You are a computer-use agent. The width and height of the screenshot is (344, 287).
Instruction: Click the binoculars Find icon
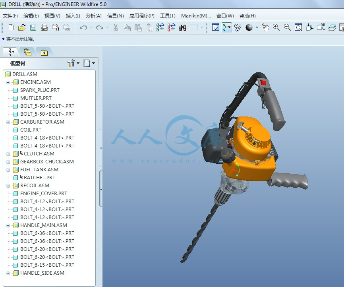183,27
